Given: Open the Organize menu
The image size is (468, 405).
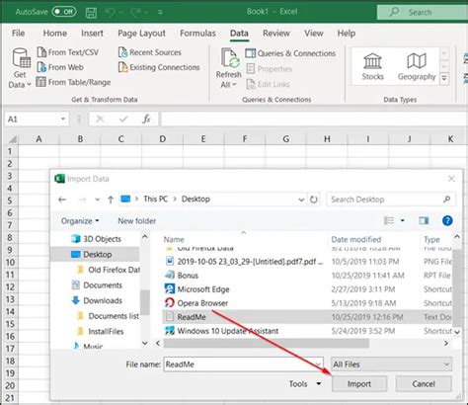Looking at the screenshot, I should [x=80, y=221].
